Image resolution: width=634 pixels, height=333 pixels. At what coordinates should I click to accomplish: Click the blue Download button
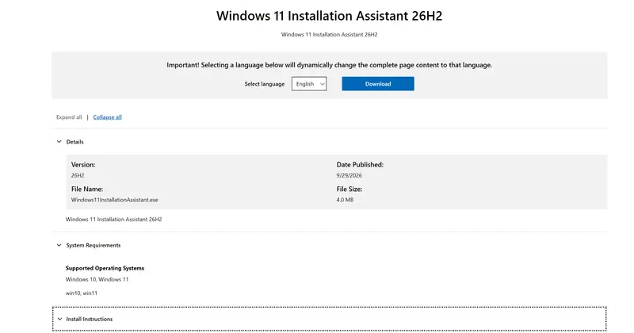coord(378,84)
